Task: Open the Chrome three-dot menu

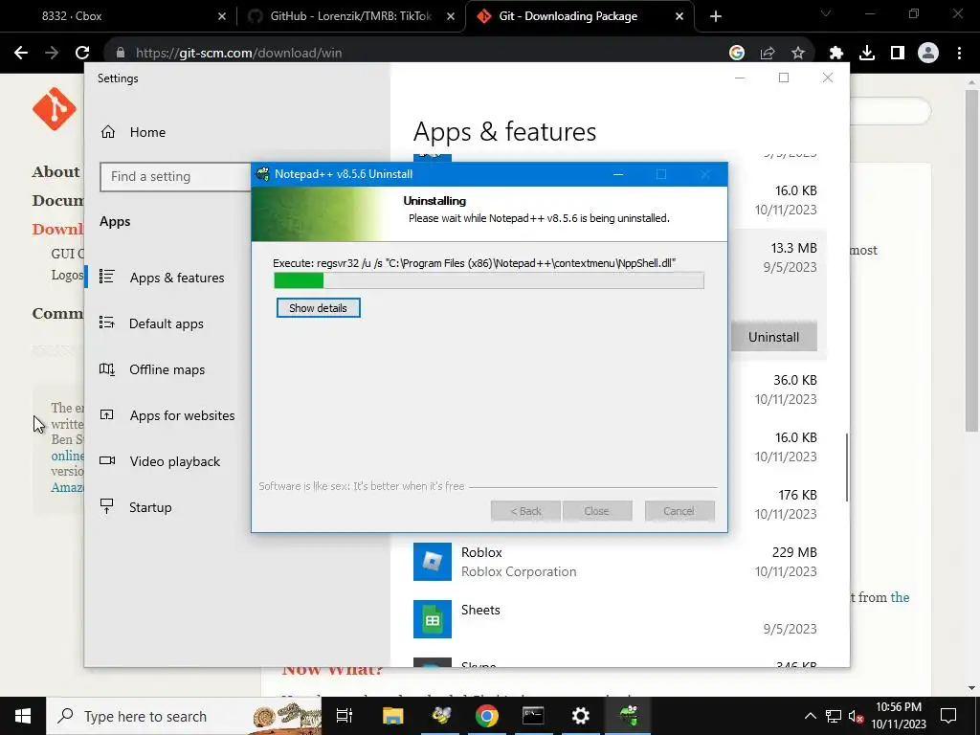Action: (x=959, y=54)
